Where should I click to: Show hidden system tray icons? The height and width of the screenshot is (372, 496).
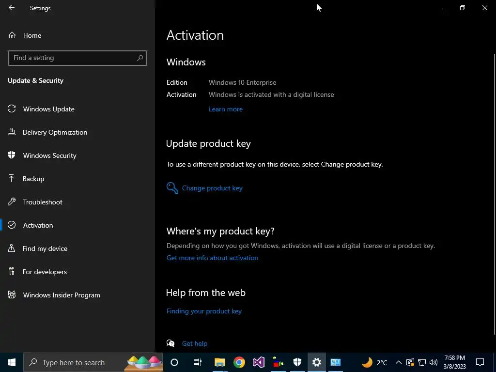pyautogui.click(x=399, y=362)
